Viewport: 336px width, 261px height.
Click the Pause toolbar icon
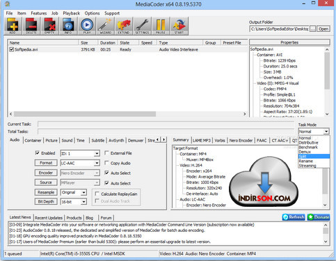pyautogui.click(x=161, y=26)
